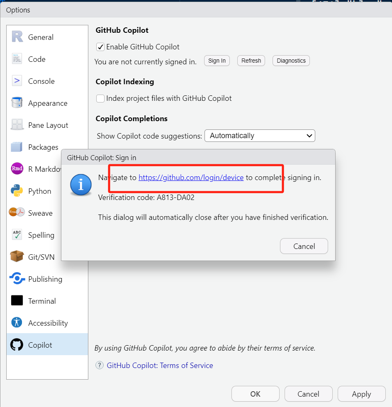
Task: Select the Python logo icon
Action: 17,191
